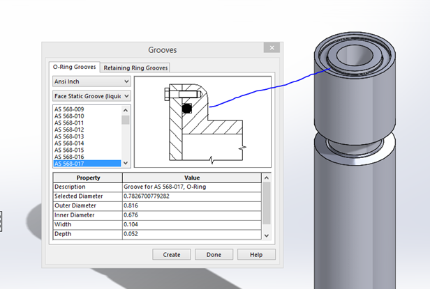Open Help for the Grooves dialog
The height and width of the screenshot is (289, 430).
256,255
